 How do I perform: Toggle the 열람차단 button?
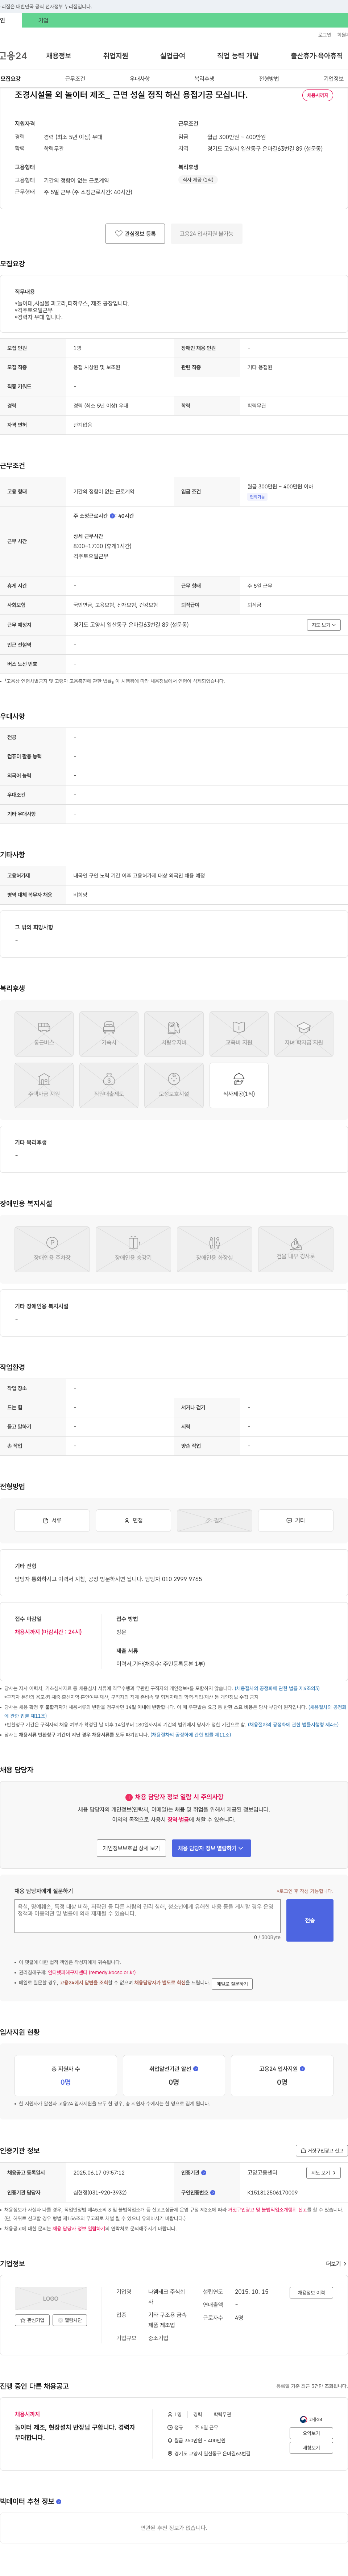[70, 2320]
